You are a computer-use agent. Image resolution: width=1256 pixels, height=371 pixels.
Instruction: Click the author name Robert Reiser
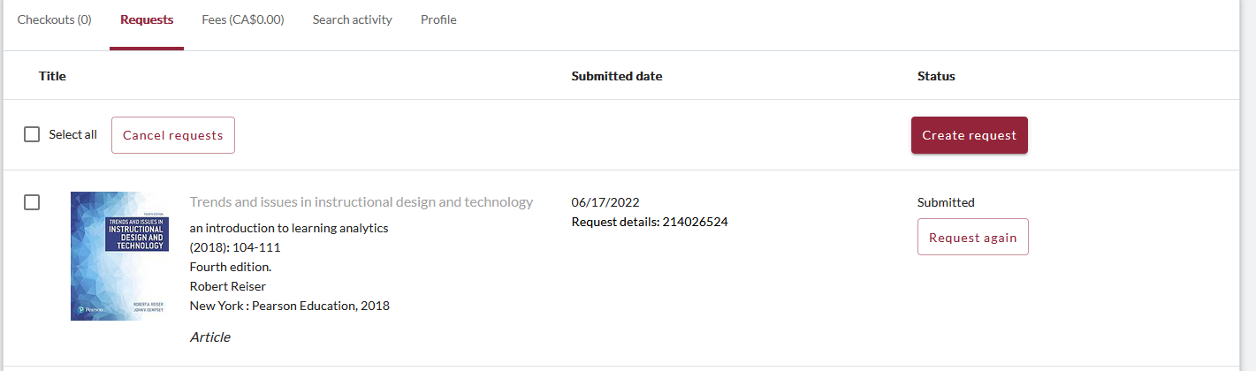click(x=228, y=286)
